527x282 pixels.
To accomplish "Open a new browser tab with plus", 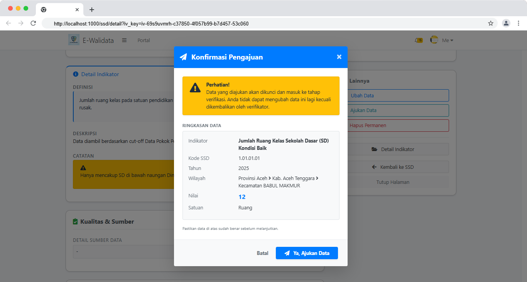I will click(91, 10).
